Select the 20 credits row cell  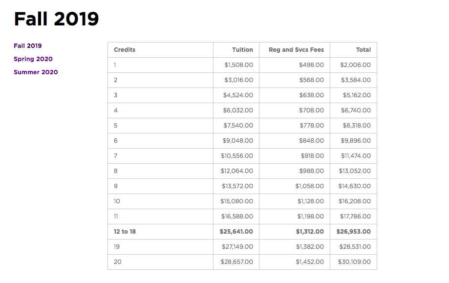click(x=118, y=262)
